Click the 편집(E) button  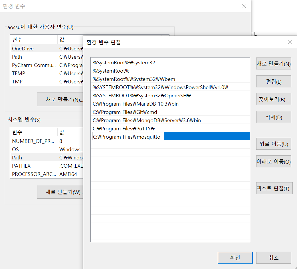tap(274, 81)
